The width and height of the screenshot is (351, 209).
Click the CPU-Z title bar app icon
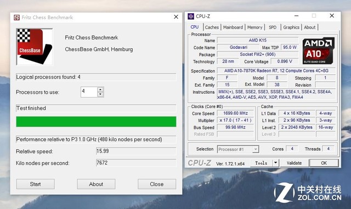pyautogui.click(x=191, y=16)
